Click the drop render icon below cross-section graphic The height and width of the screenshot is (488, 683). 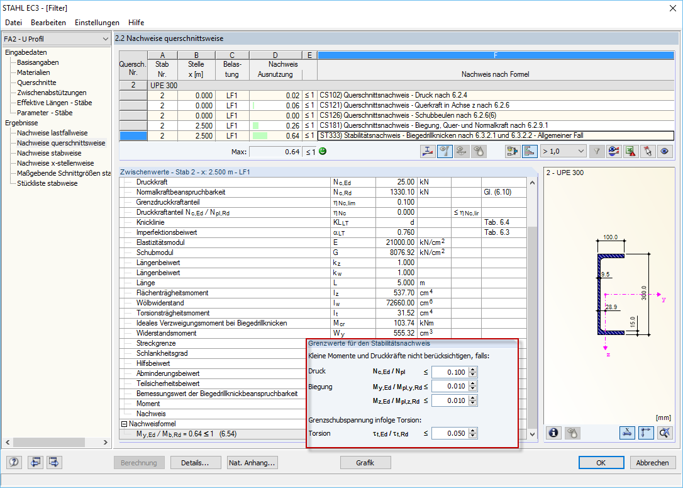(572, 433)
